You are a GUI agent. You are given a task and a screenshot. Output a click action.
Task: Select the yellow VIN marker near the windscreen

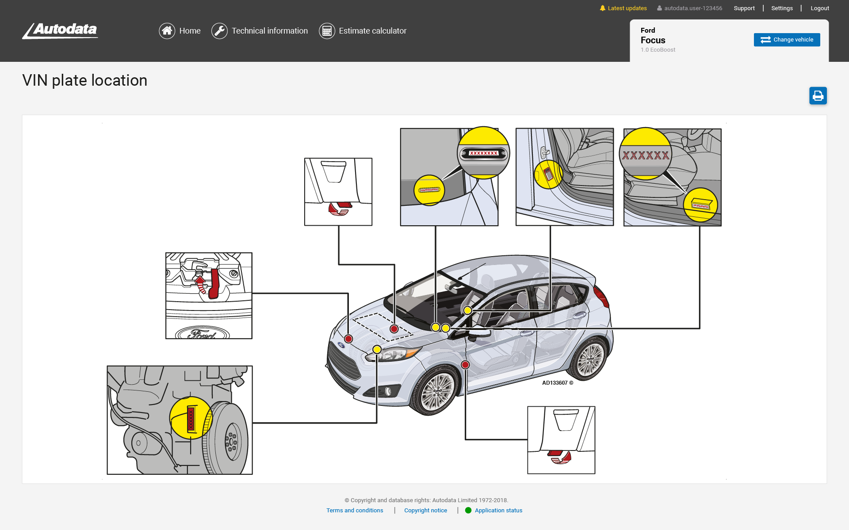pyautogui.click(x=436, y=328)
